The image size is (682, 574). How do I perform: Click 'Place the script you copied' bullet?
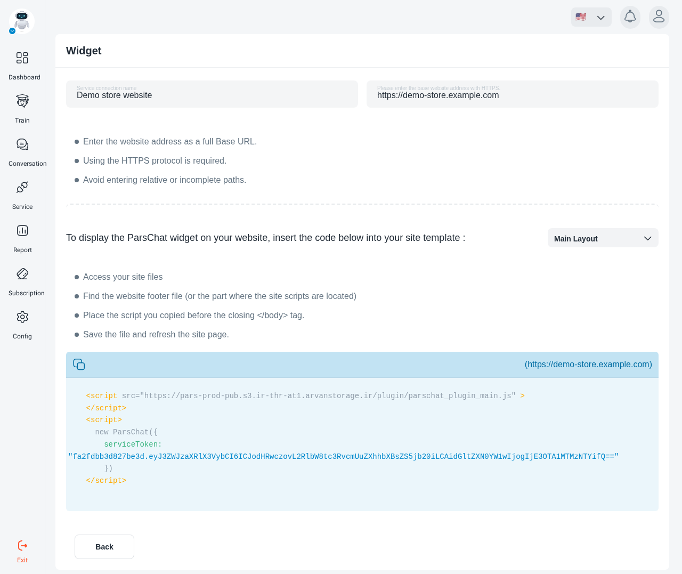[x=193, y=315]
